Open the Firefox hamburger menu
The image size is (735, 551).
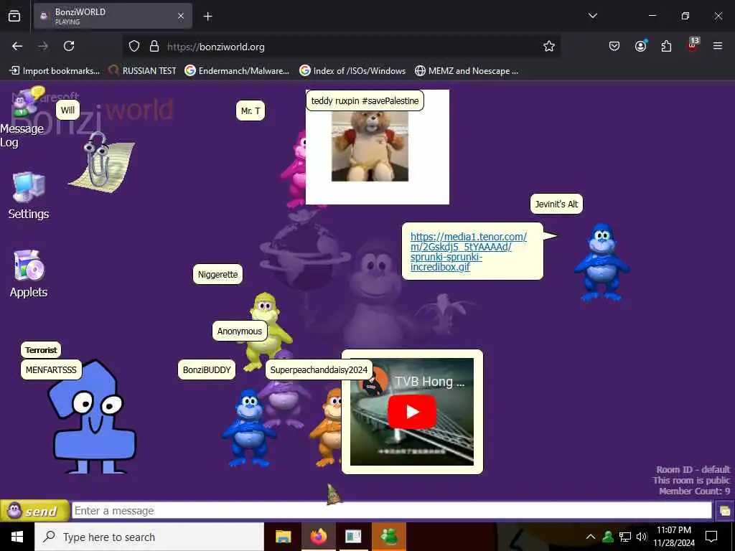(718, 46)
